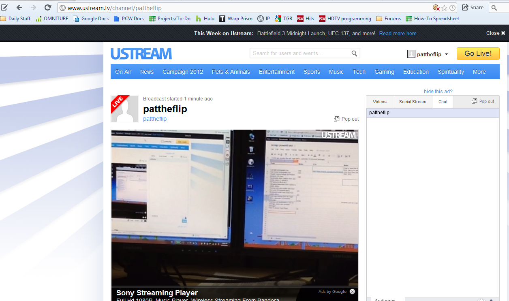Switch to the Videos tab
This screenshot has height=301, width=509.
click(379, 102)
